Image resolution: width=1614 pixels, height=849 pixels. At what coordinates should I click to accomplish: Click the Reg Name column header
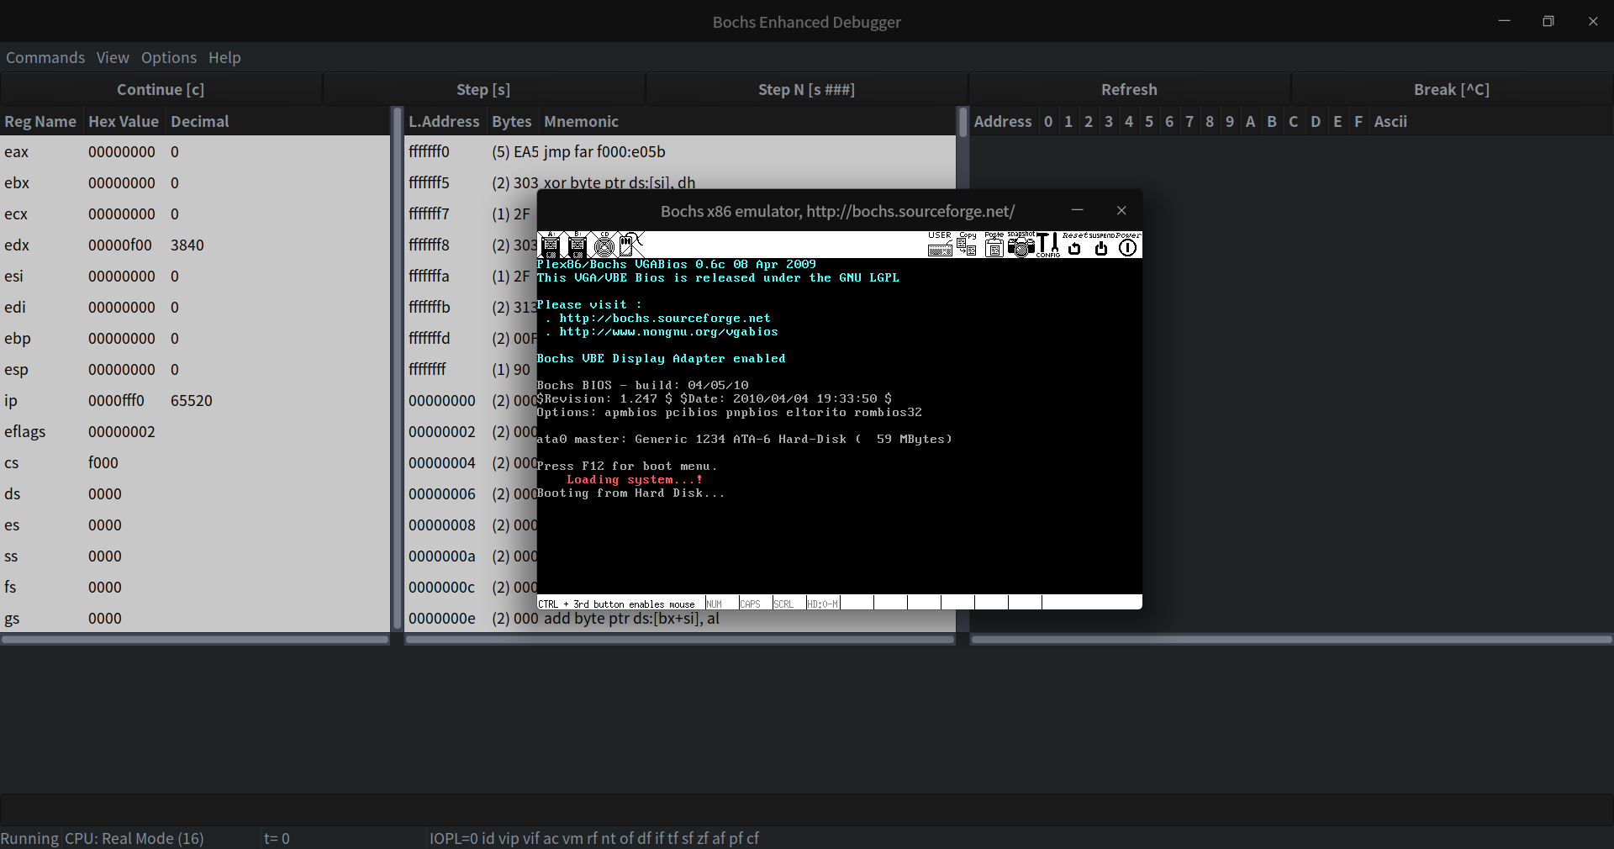pos(40,121)
